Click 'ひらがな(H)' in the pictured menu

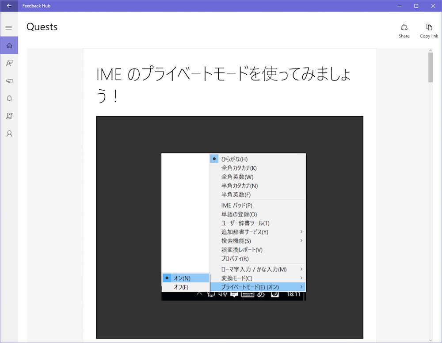pos(234,159)
